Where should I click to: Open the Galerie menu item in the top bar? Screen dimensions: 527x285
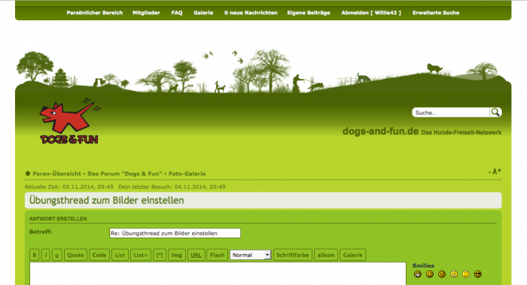pos(203,13)
